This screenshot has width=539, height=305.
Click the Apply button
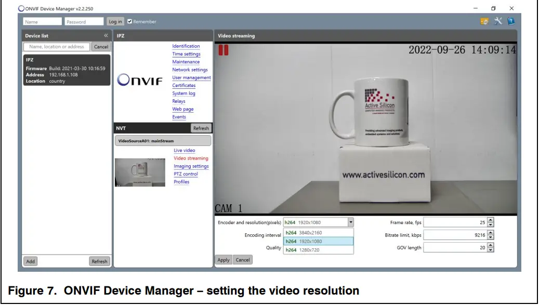click(223, 259)
